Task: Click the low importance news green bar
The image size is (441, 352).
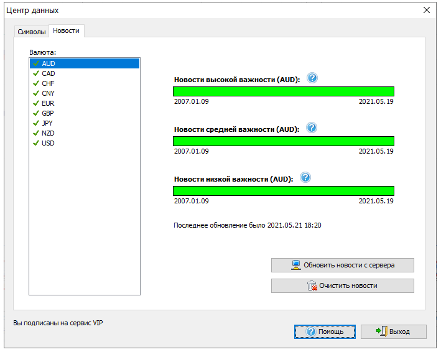Action: point(284,191)
